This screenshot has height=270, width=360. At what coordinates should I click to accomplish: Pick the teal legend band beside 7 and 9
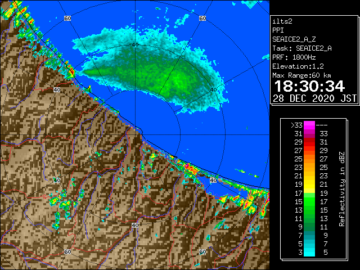(x=309, y=235)
